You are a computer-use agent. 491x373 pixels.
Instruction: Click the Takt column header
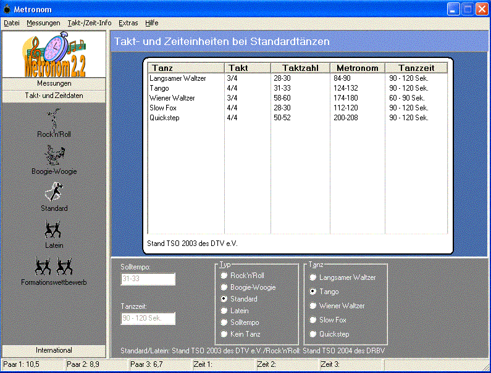click(x=248, y=68)
